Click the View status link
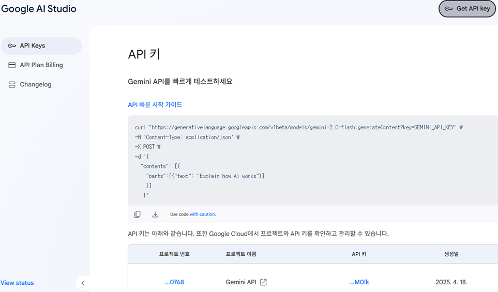 [17, 283]
